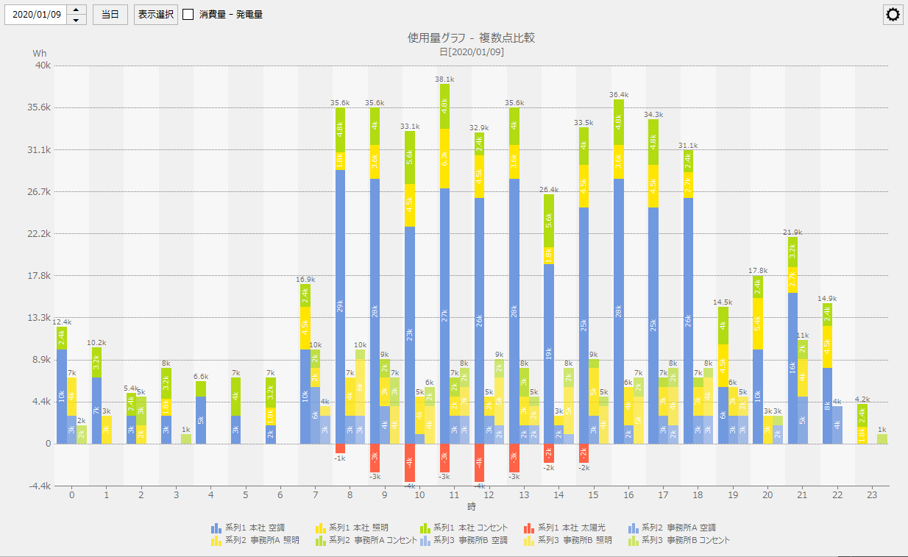Click the date stepper up arrow
This screenshot has height=557, width=908.
76,9
